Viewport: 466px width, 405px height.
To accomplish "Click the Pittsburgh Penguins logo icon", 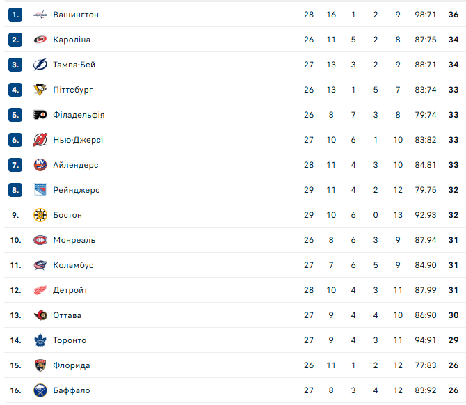I will click(40, 90).
